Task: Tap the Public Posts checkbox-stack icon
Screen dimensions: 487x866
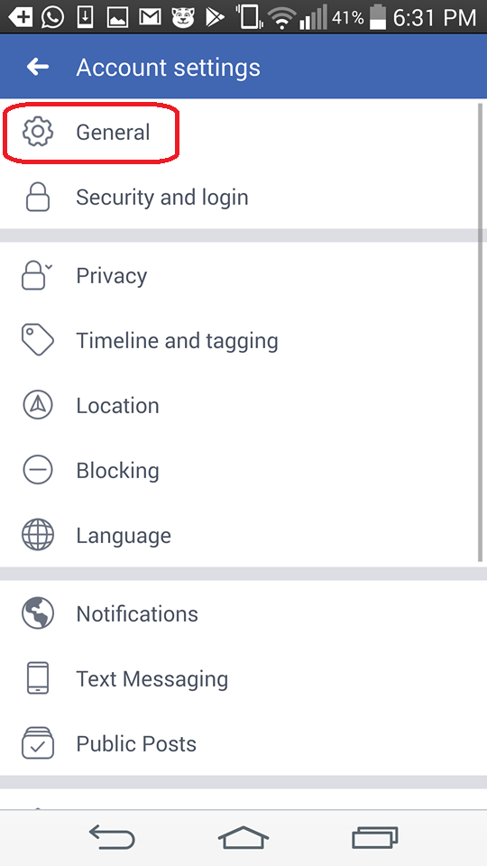Action: pos(38,743)
